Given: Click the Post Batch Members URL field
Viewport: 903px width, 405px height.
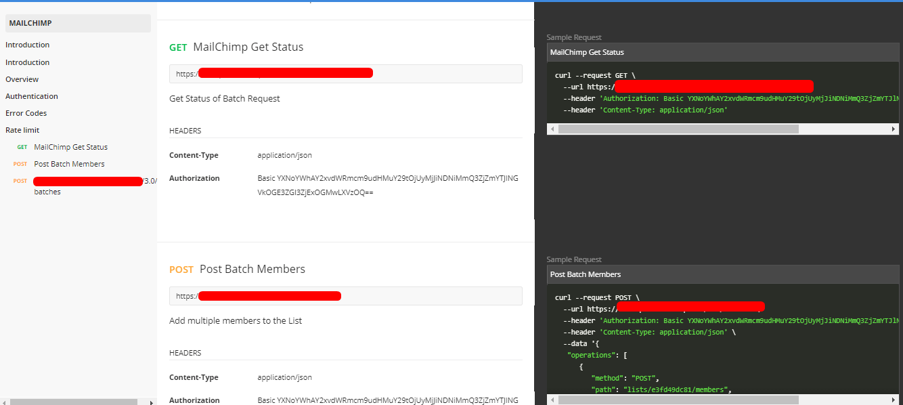Looking at the screenshot, I should coord(346,296).
